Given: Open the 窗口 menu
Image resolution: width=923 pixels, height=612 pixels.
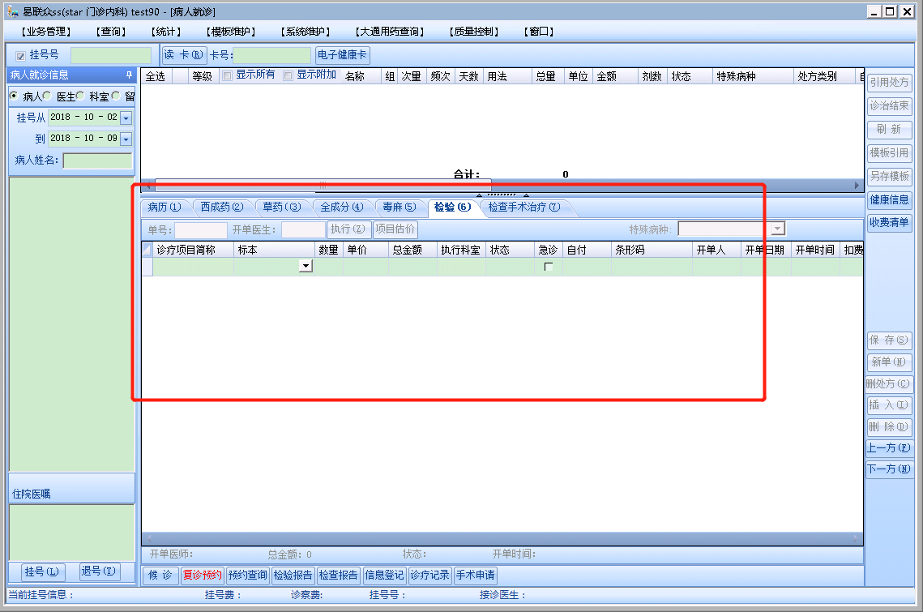Looking at the screenshot, I should pos(539,32).
